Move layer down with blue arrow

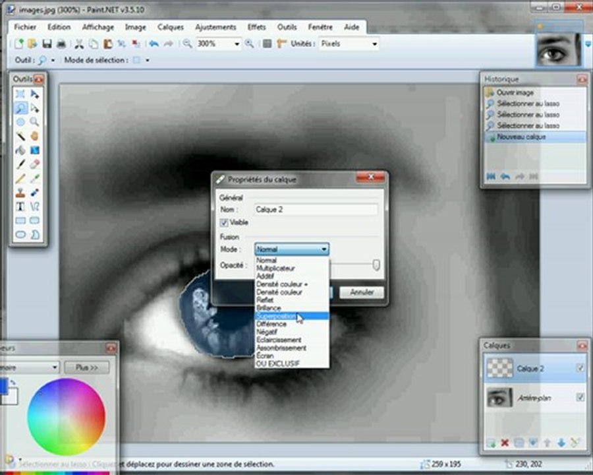561,443
